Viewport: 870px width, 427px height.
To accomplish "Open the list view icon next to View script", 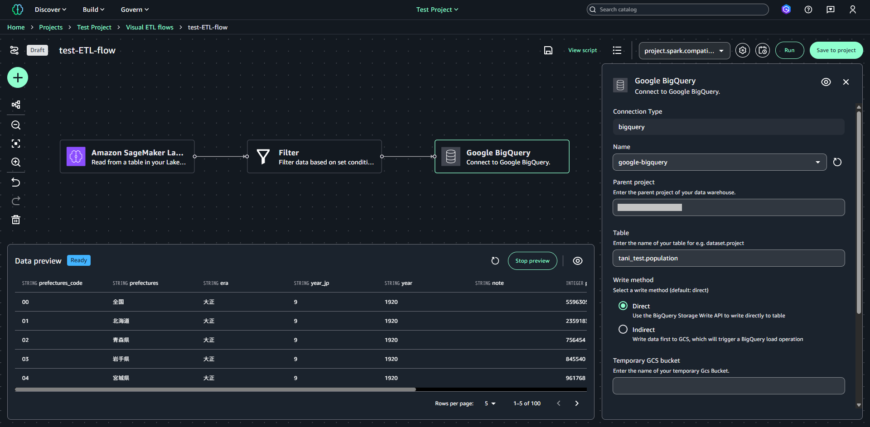I will point(617,50).
